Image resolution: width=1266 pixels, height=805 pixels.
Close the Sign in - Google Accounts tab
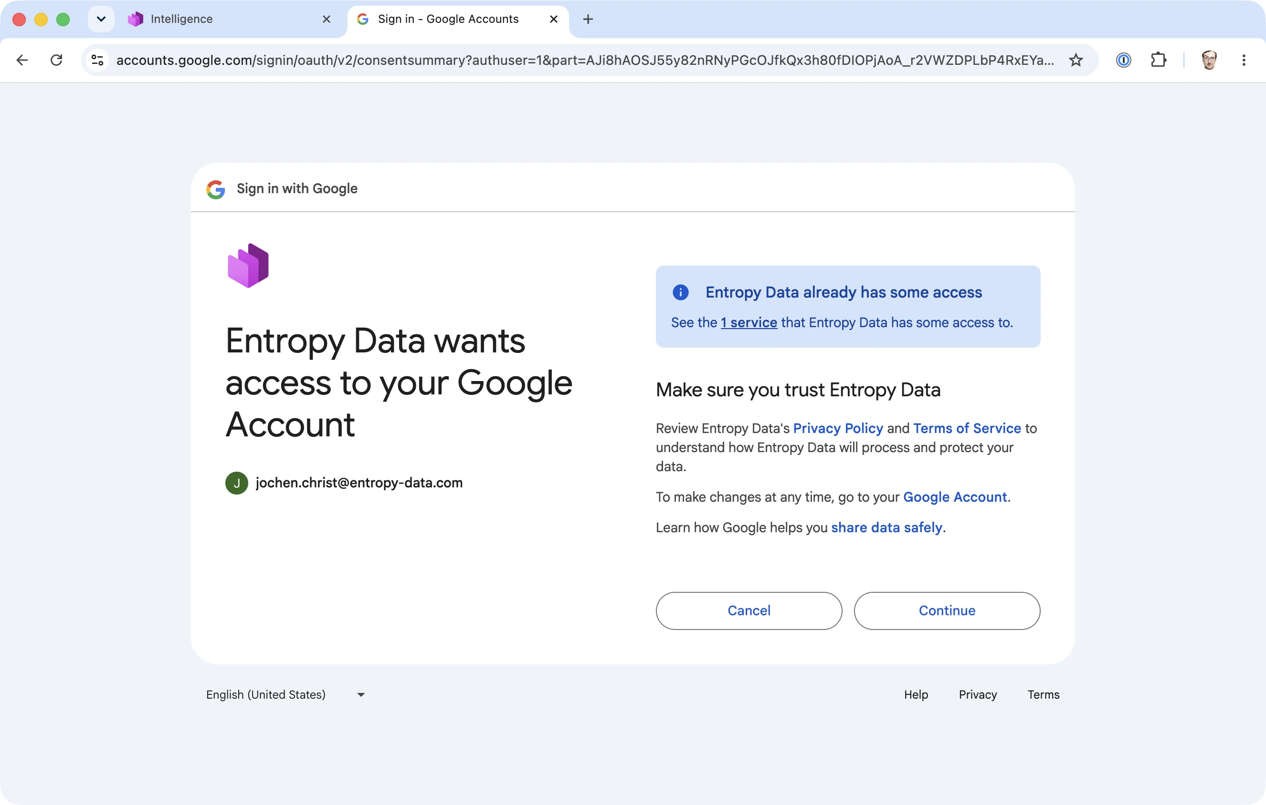[554, 20]
